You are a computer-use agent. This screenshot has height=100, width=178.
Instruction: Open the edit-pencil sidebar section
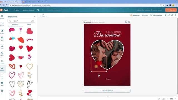click(2, 31)
